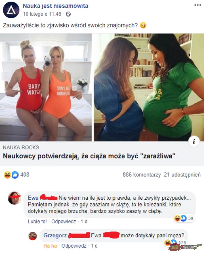Open the article headline about ciąża zaraźliwa
The width and height of the screenshot is (204, 253).
tap(89, 156)
